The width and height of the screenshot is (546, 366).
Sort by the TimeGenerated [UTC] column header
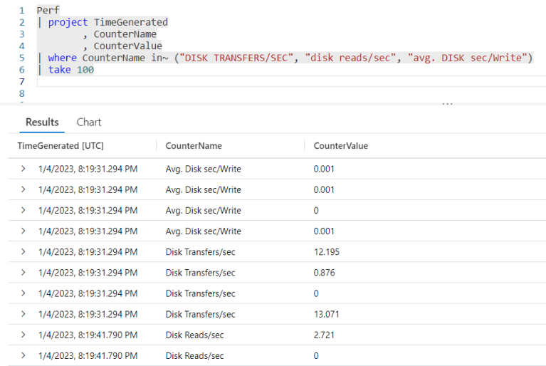61,145
